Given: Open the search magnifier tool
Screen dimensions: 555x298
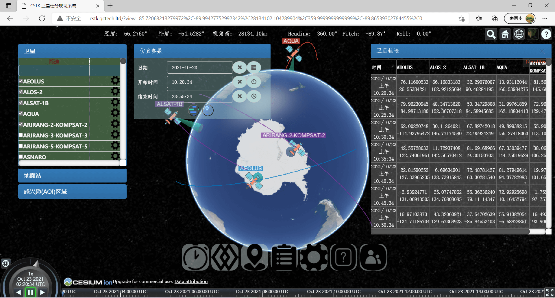Looking at the screenshot, I should click(x=491, y=34).
